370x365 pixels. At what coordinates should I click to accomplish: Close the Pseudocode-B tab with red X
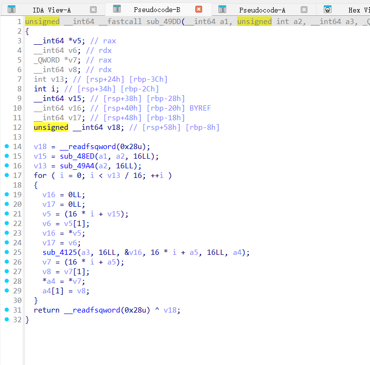tap(199, 9)
